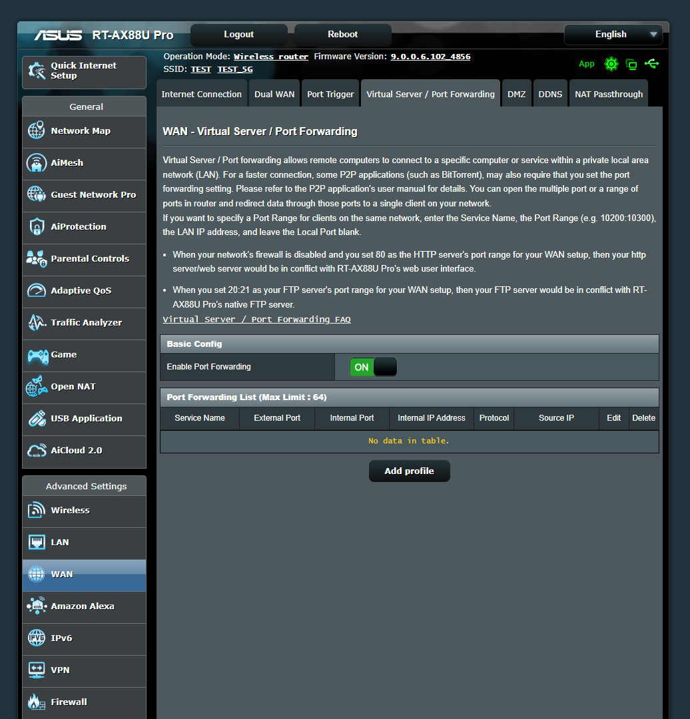Open Traffic Analyzer icon

pyautogui.click(x=37, y=322)
